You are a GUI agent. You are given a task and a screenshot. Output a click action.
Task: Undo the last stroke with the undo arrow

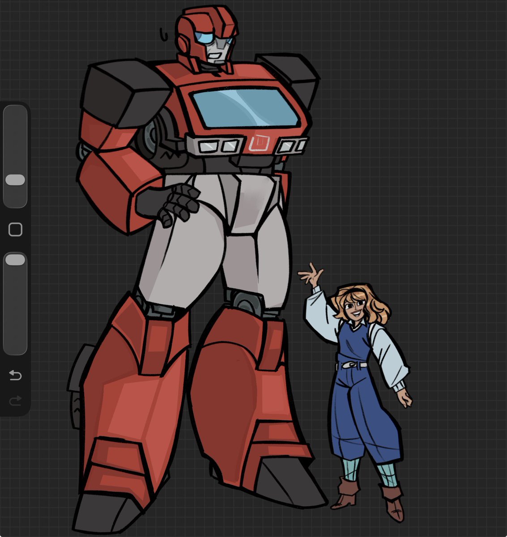click(15, 375)
